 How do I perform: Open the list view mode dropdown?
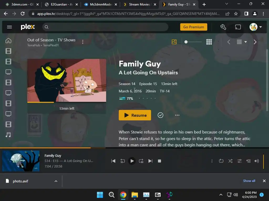(242, 42)
